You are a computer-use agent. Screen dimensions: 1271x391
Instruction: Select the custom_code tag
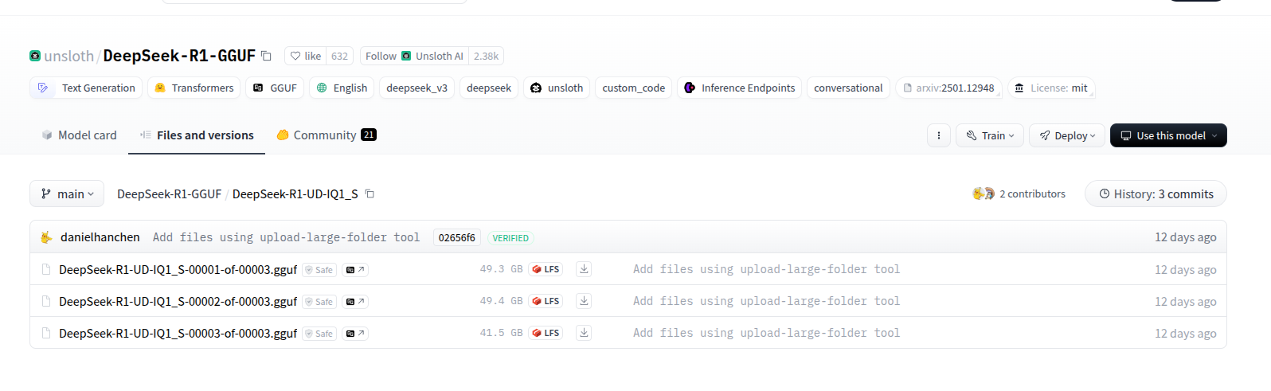[x=634, y=88]
